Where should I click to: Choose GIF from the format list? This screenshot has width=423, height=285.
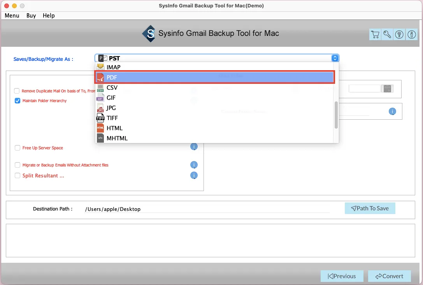(x=214, y=98)
